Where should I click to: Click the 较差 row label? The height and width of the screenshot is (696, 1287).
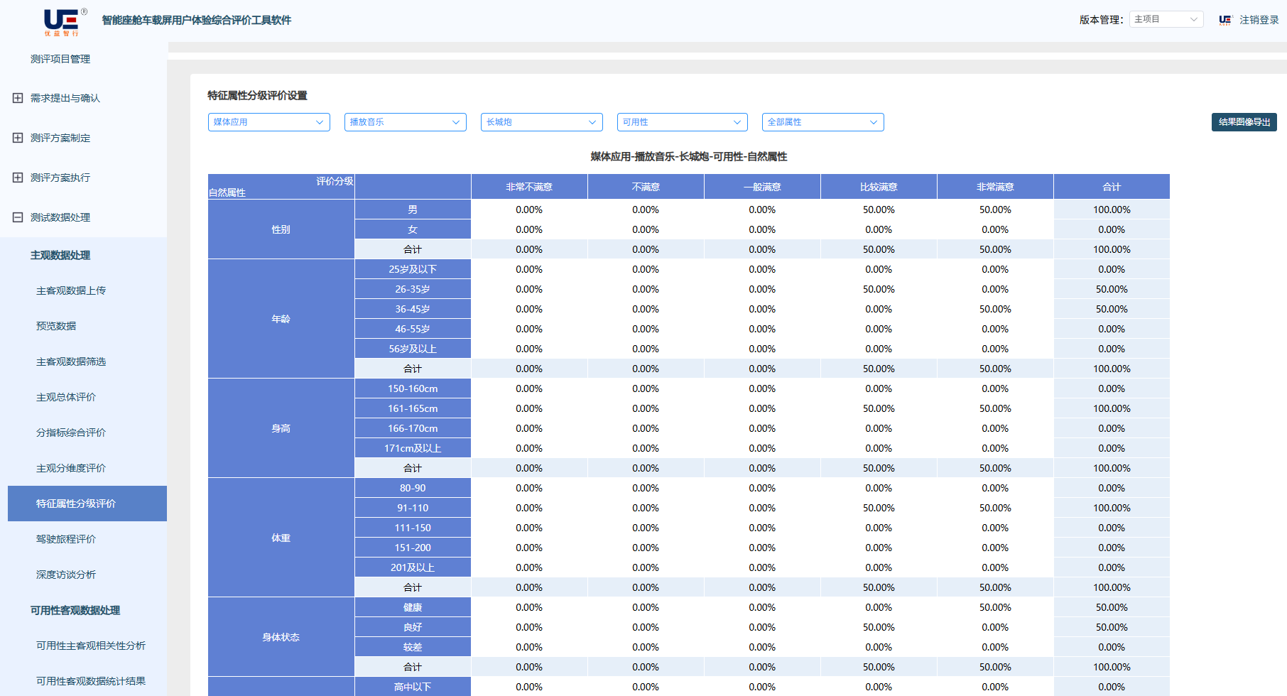tap(413, 647)
